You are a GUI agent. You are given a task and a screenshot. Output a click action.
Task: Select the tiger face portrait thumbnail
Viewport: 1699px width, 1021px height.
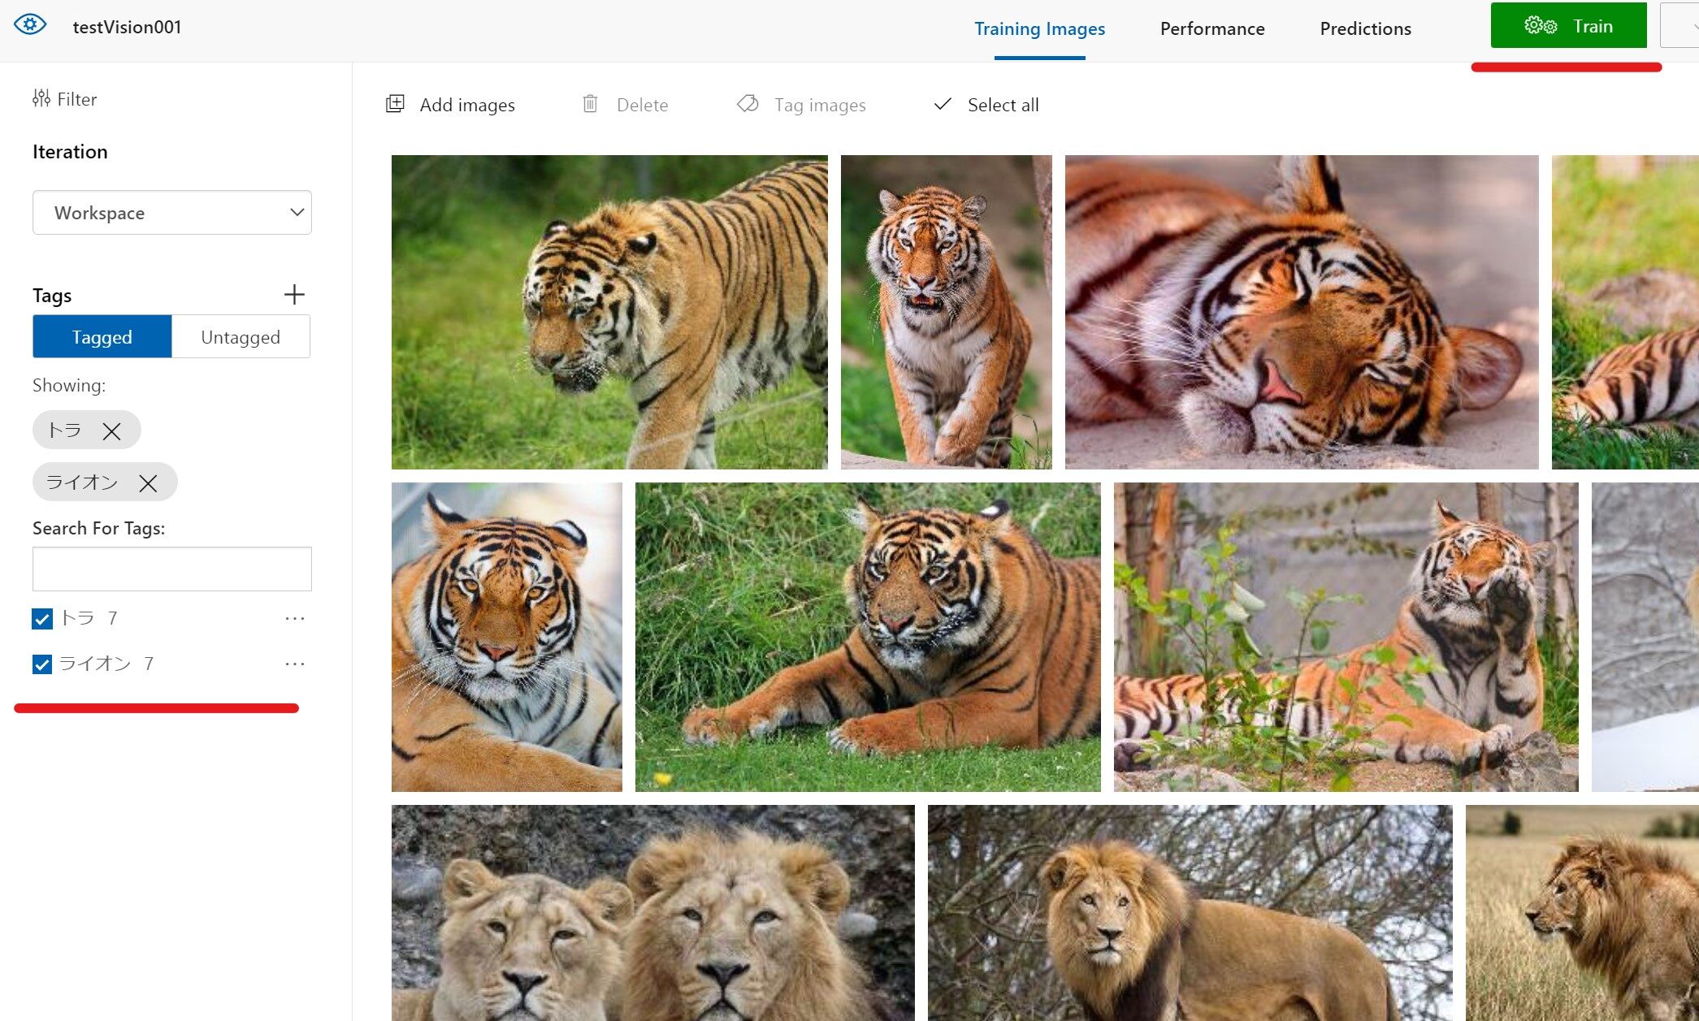pyautogui.click(x=507, y=637)
